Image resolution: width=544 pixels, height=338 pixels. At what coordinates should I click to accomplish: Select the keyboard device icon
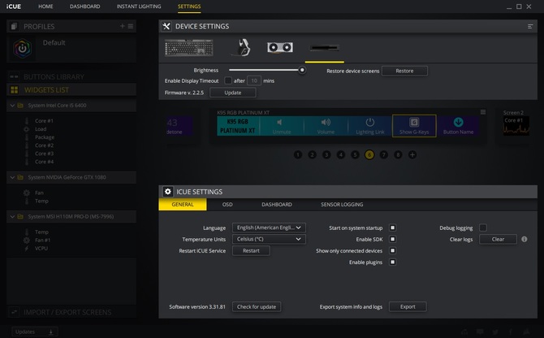(188, 48)
